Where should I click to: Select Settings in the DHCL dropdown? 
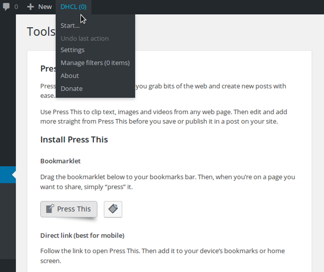click(72, 50)
